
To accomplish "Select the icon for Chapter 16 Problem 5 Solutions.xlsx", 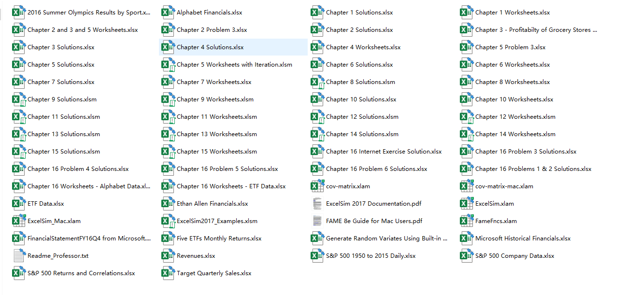I will tap(168, 169).
